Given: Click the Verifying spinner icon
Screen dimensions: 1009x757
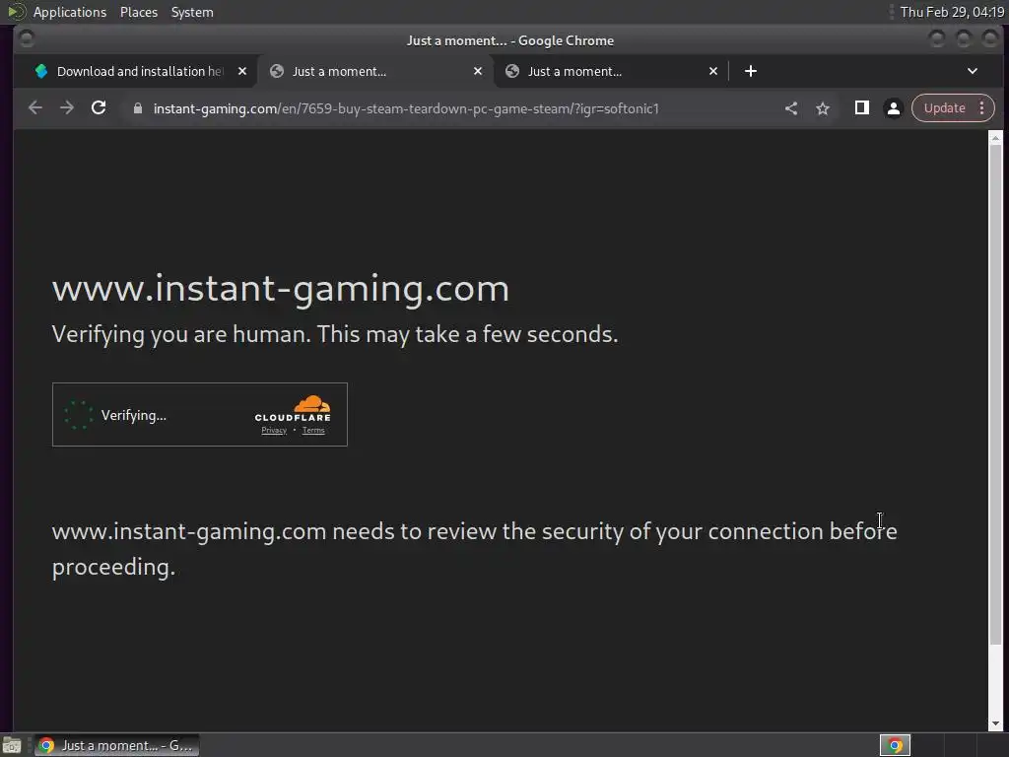Looking at the screenshot, I should coord(79,415).
